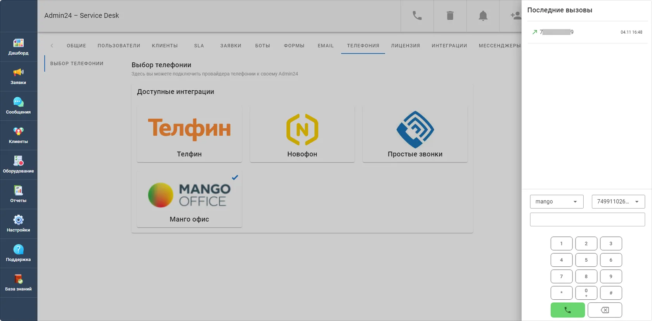Click the green call button on dialpad
Viewport: 652px width, 321px height.
coord(567,310)
